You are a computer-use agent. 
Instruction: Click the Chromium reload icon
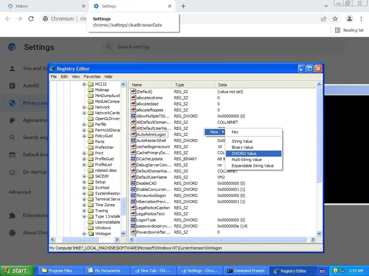pyautogui.click(x=31, y=19)
